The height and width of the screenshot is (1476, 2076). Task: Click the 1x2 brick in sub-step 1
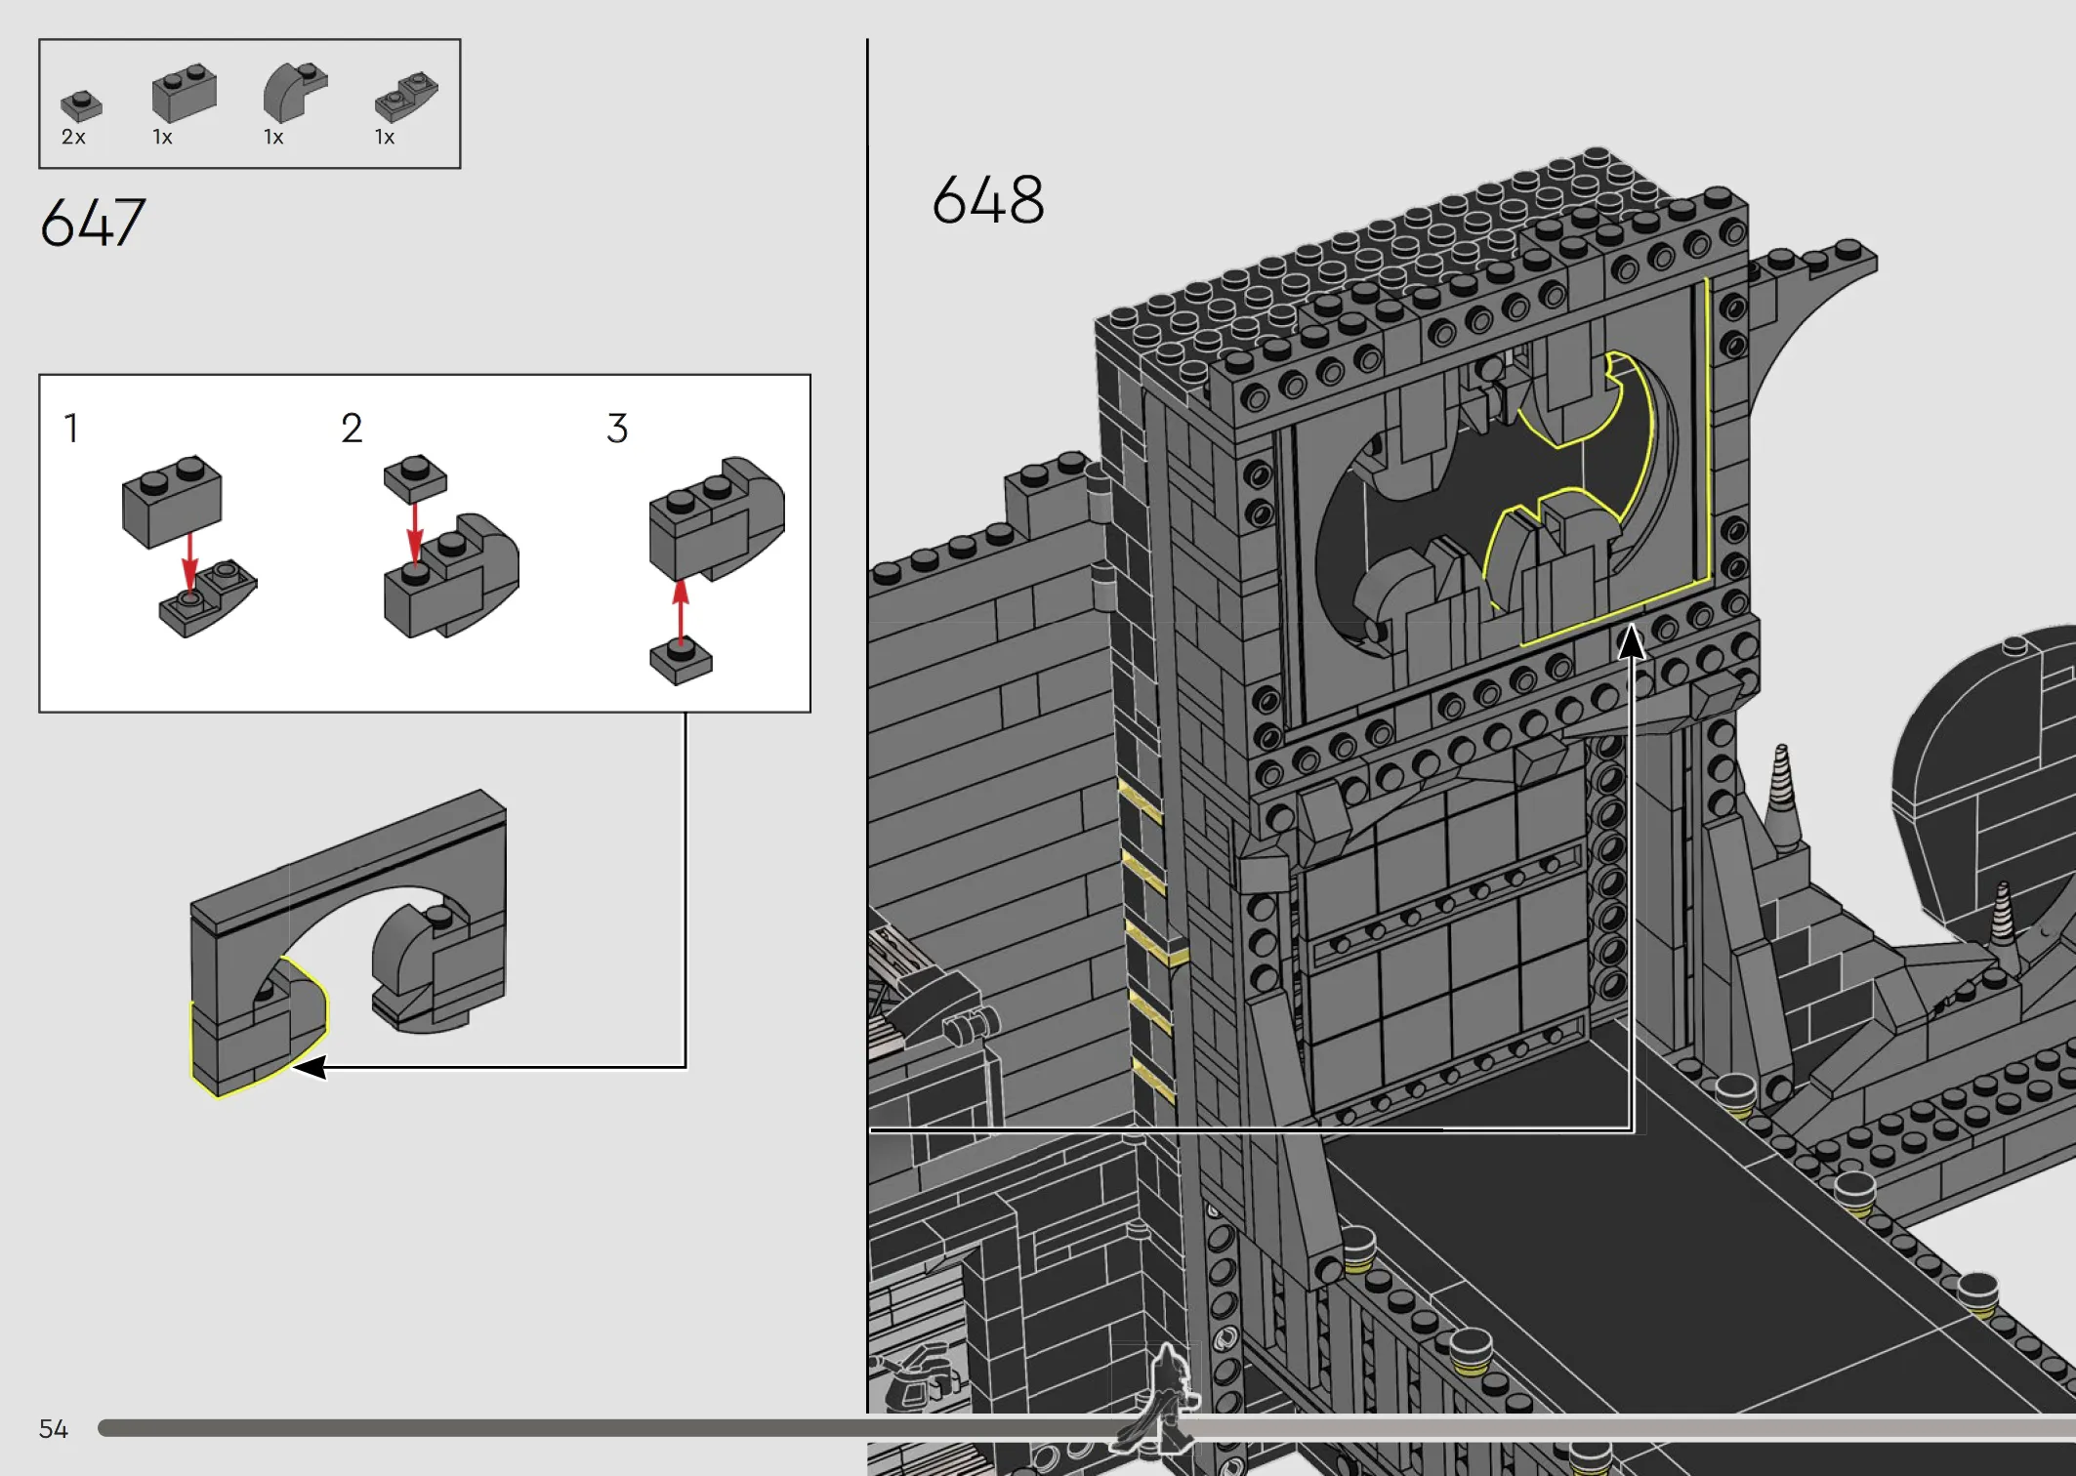(172, 501)
